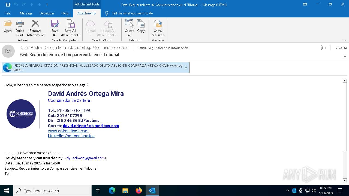Open the Customize Quick Access Toolbar dropdown
This screenshot has width=349, height=196.
[x=47, y=5]
